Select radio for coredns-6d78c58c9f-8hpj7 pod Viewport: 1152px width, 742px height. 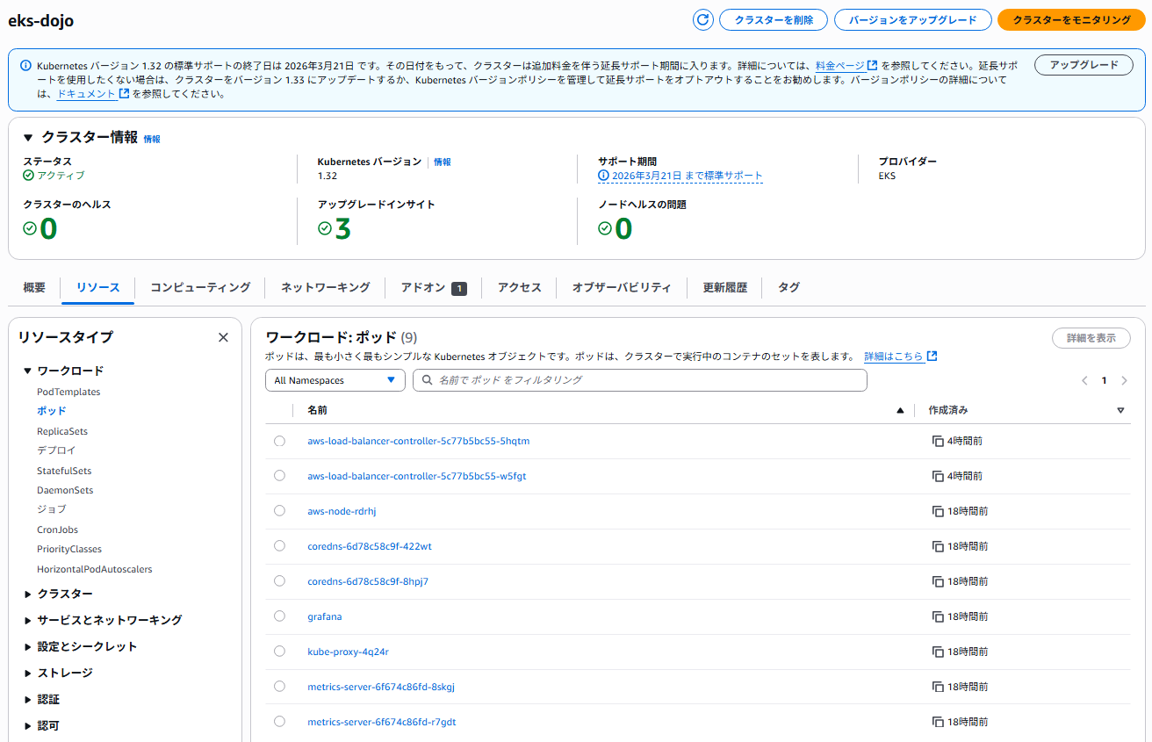(279, 581)
